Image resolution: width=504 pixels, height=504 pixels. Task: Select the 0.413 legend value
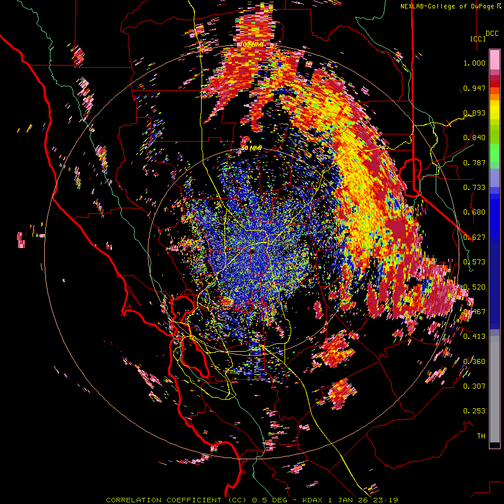pyautogui.click(x=474, y=337)
